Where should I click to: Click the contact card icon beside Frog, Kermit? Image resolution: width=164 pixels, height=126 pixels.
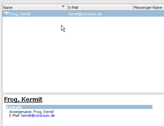(6, 14)
